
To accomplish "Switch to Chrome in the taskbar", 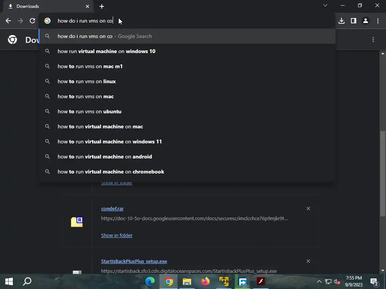I will click(168, 281).
